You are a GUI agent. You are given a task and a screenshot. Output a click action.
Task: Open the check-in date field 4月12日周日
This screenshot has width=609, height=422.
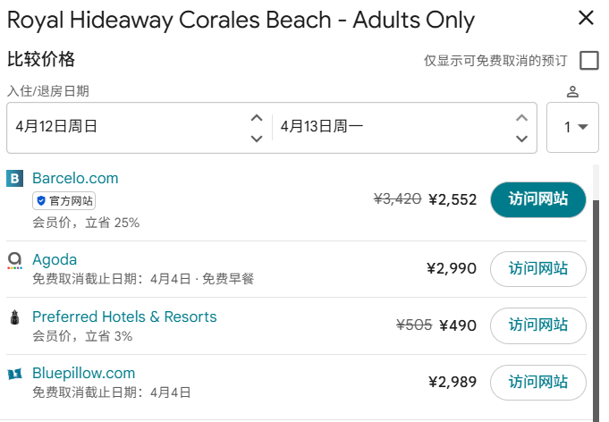coord(125,127)
